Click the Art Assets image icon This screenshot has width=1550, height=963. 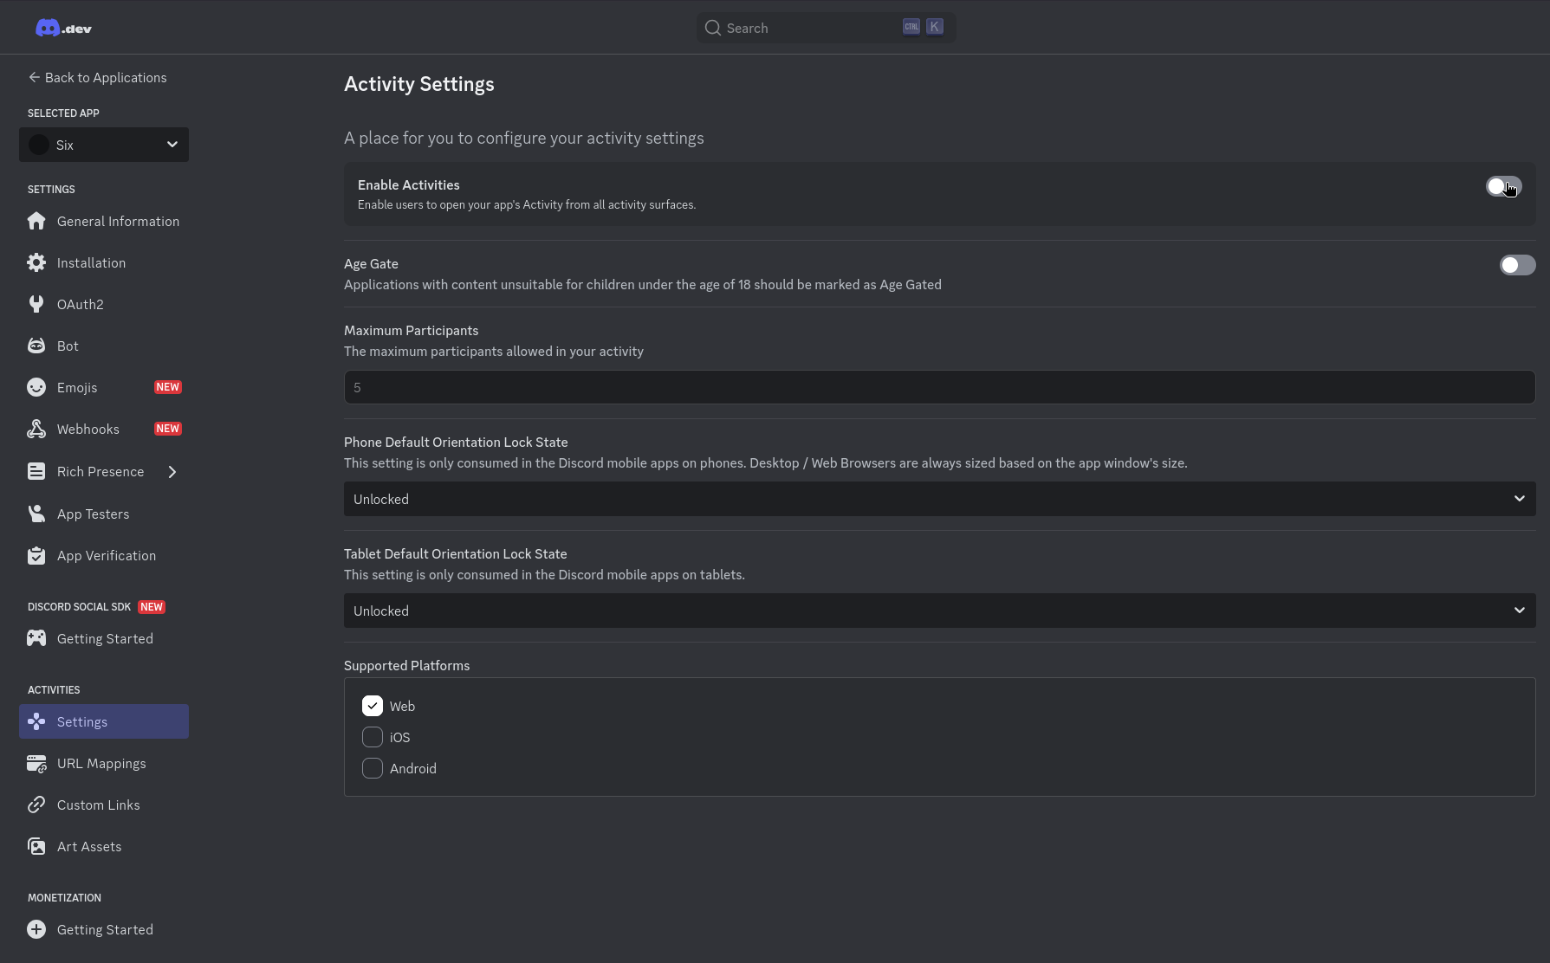[36, 847]
